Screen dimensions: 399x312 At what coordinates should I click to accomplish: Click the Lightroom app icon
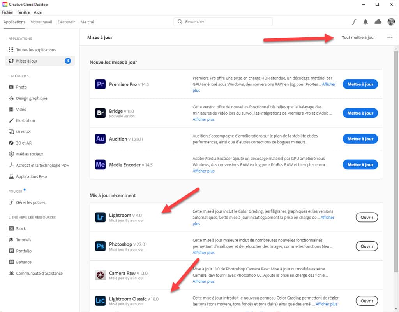coord(100,217)
